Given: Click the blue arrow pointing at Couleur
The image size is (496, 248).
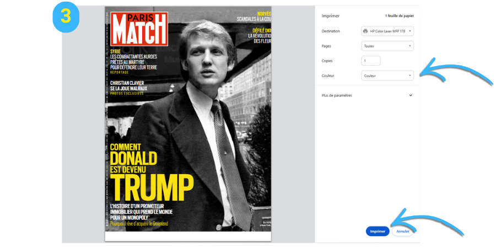Looking at the screenshot, I should (x=456, y=72).
